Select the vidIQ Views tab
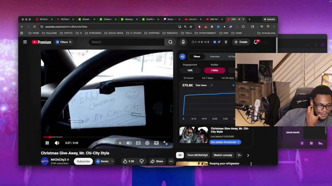The height and width of the screenshot is (186, 332). point(197,57)
